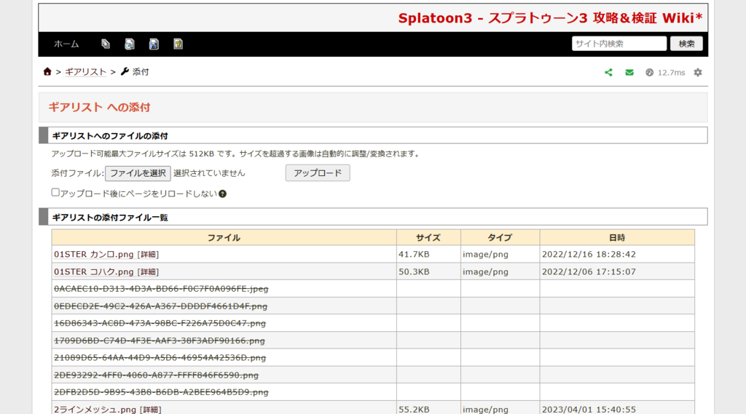Open the settings gear icon
Viewport: 746px width, 414px height.
[x=698, y=73]
